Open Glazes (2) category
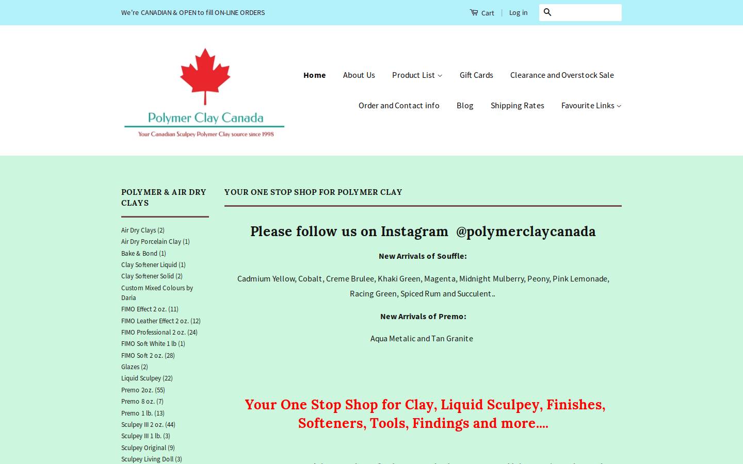The image size is (743, 464). click(x=135, y=367)
